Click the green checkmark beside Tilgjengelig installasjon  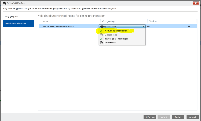[x=101, y=39]
